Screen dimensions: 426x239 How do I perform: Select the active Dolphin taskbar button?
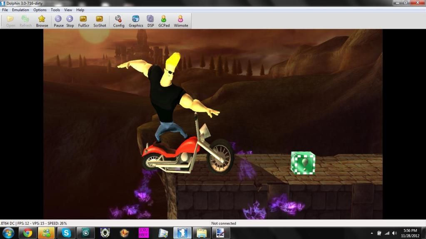[182, 233]
